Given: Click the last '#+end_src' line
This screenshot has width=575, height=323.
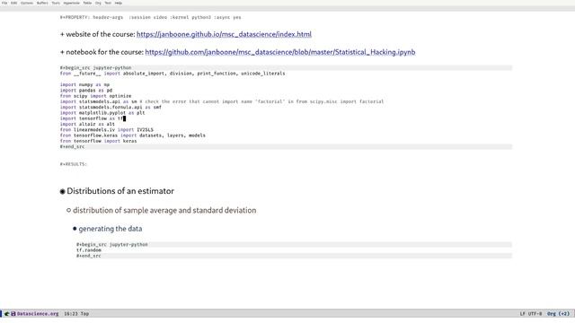Looking at the screenshot, I should coord(294,256).
